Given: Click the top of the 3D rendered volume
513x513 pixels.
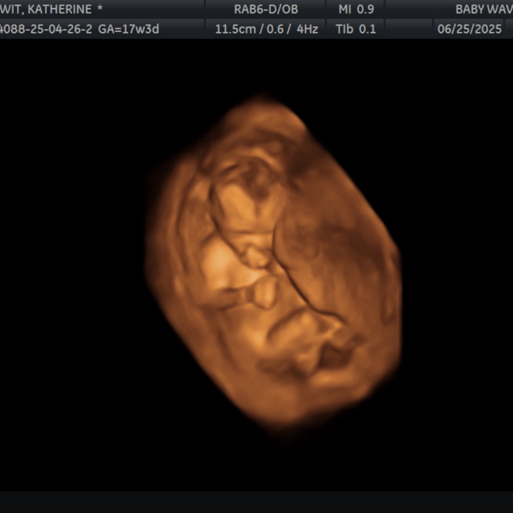Looking at the screenshot, I should [261, 102].
